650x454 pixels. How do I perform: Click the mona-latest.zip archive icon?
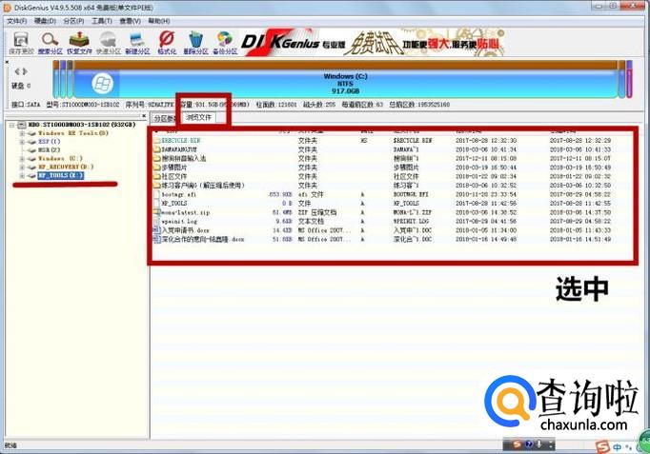[x=156, y=212]
